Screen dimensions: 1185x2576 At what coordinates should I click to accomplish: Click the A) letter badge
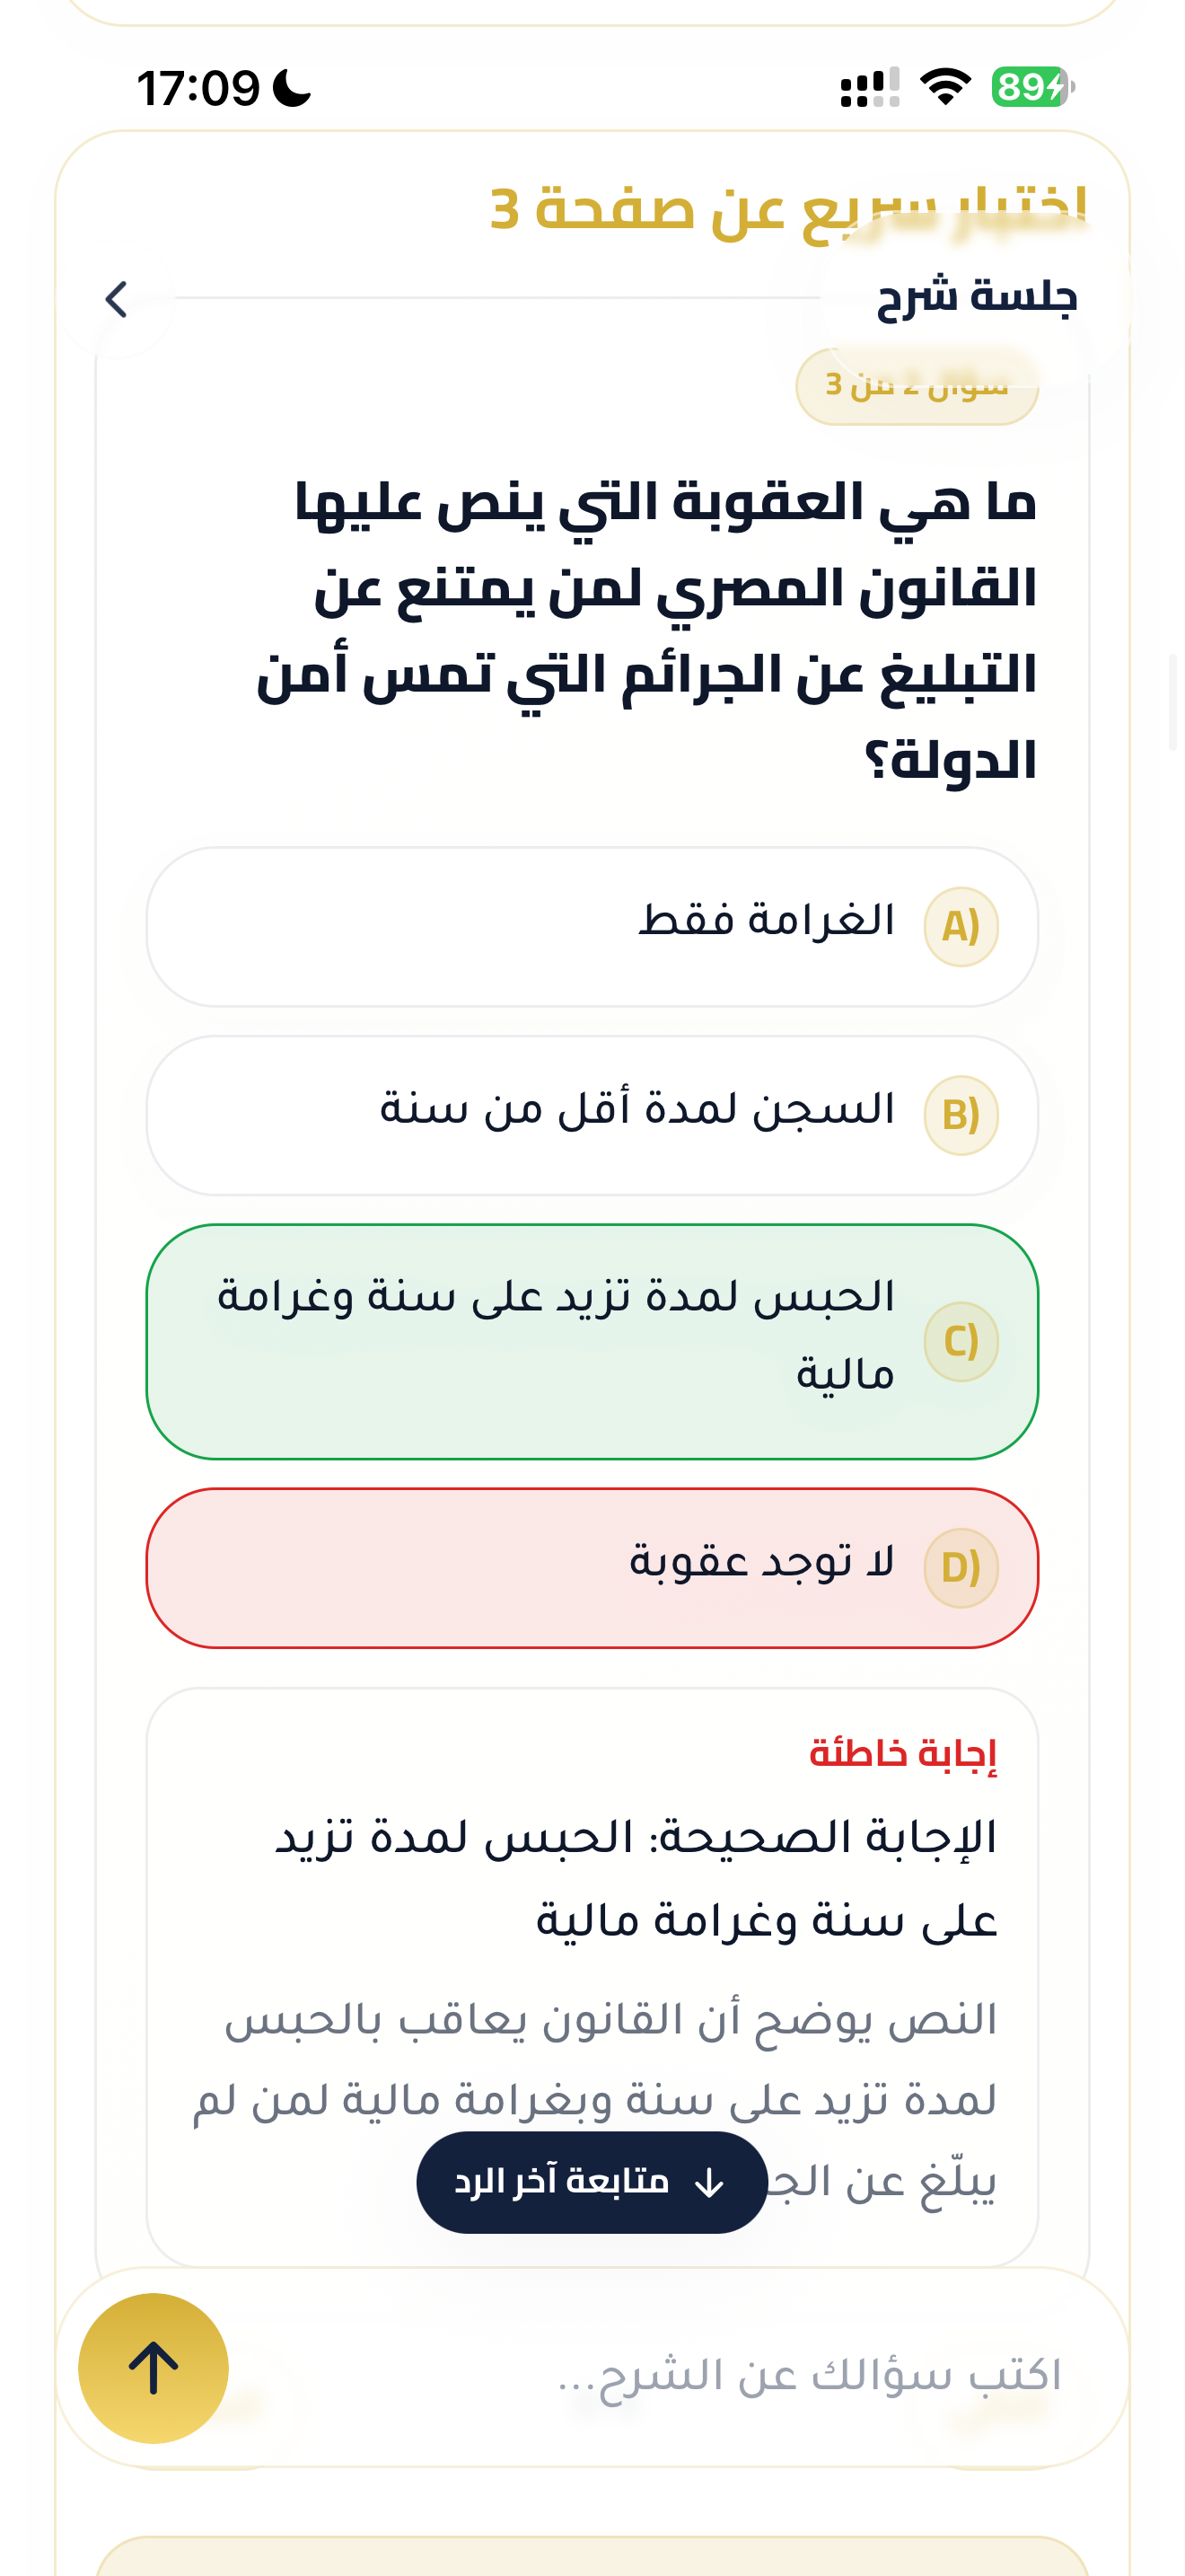click(961, 926)
